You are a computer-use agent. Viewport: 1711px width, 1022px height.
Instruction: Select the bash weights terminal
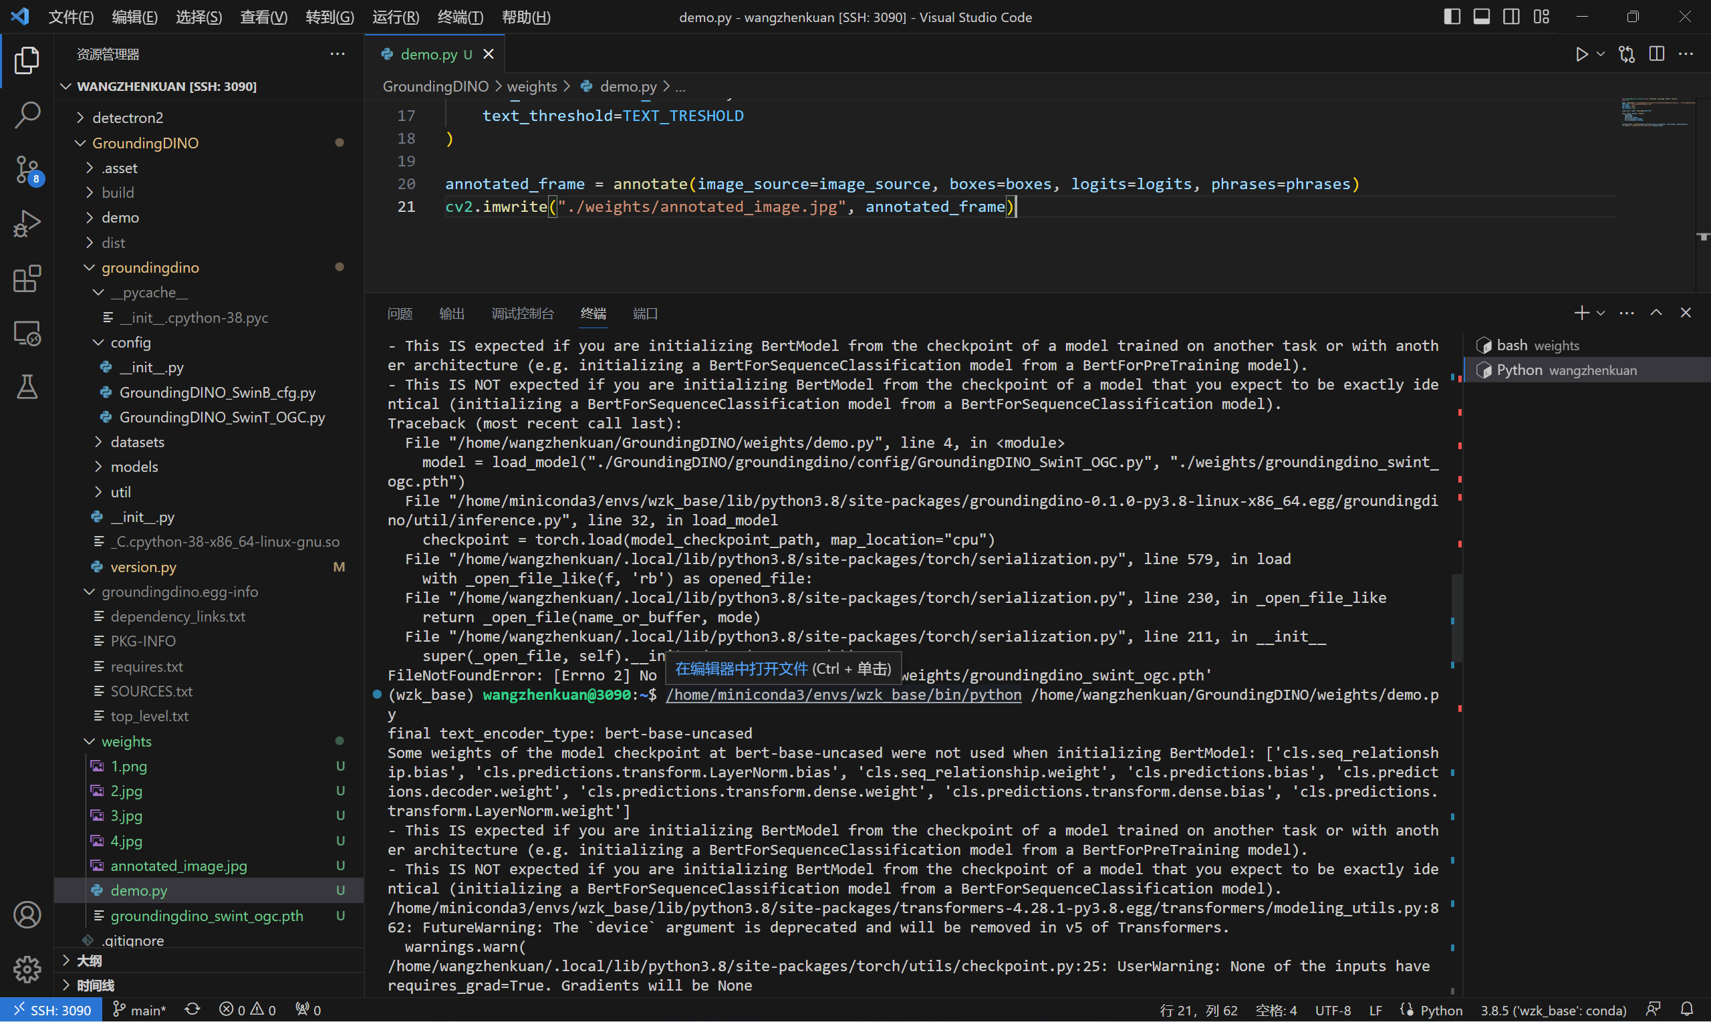point(1587,345)
